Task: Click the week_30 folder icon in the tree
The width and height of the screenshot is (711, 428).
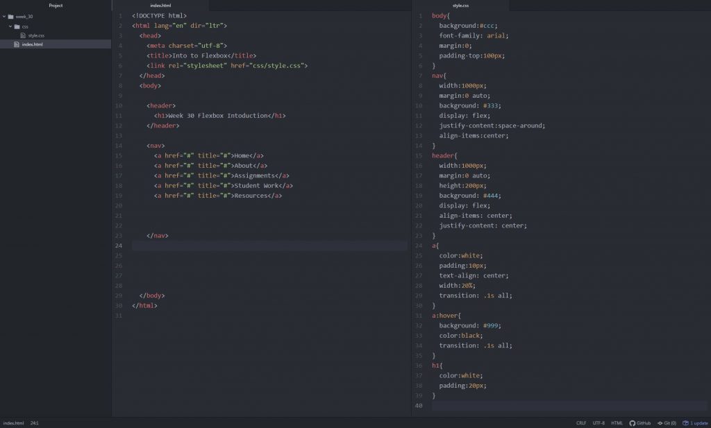Action: 11,17
